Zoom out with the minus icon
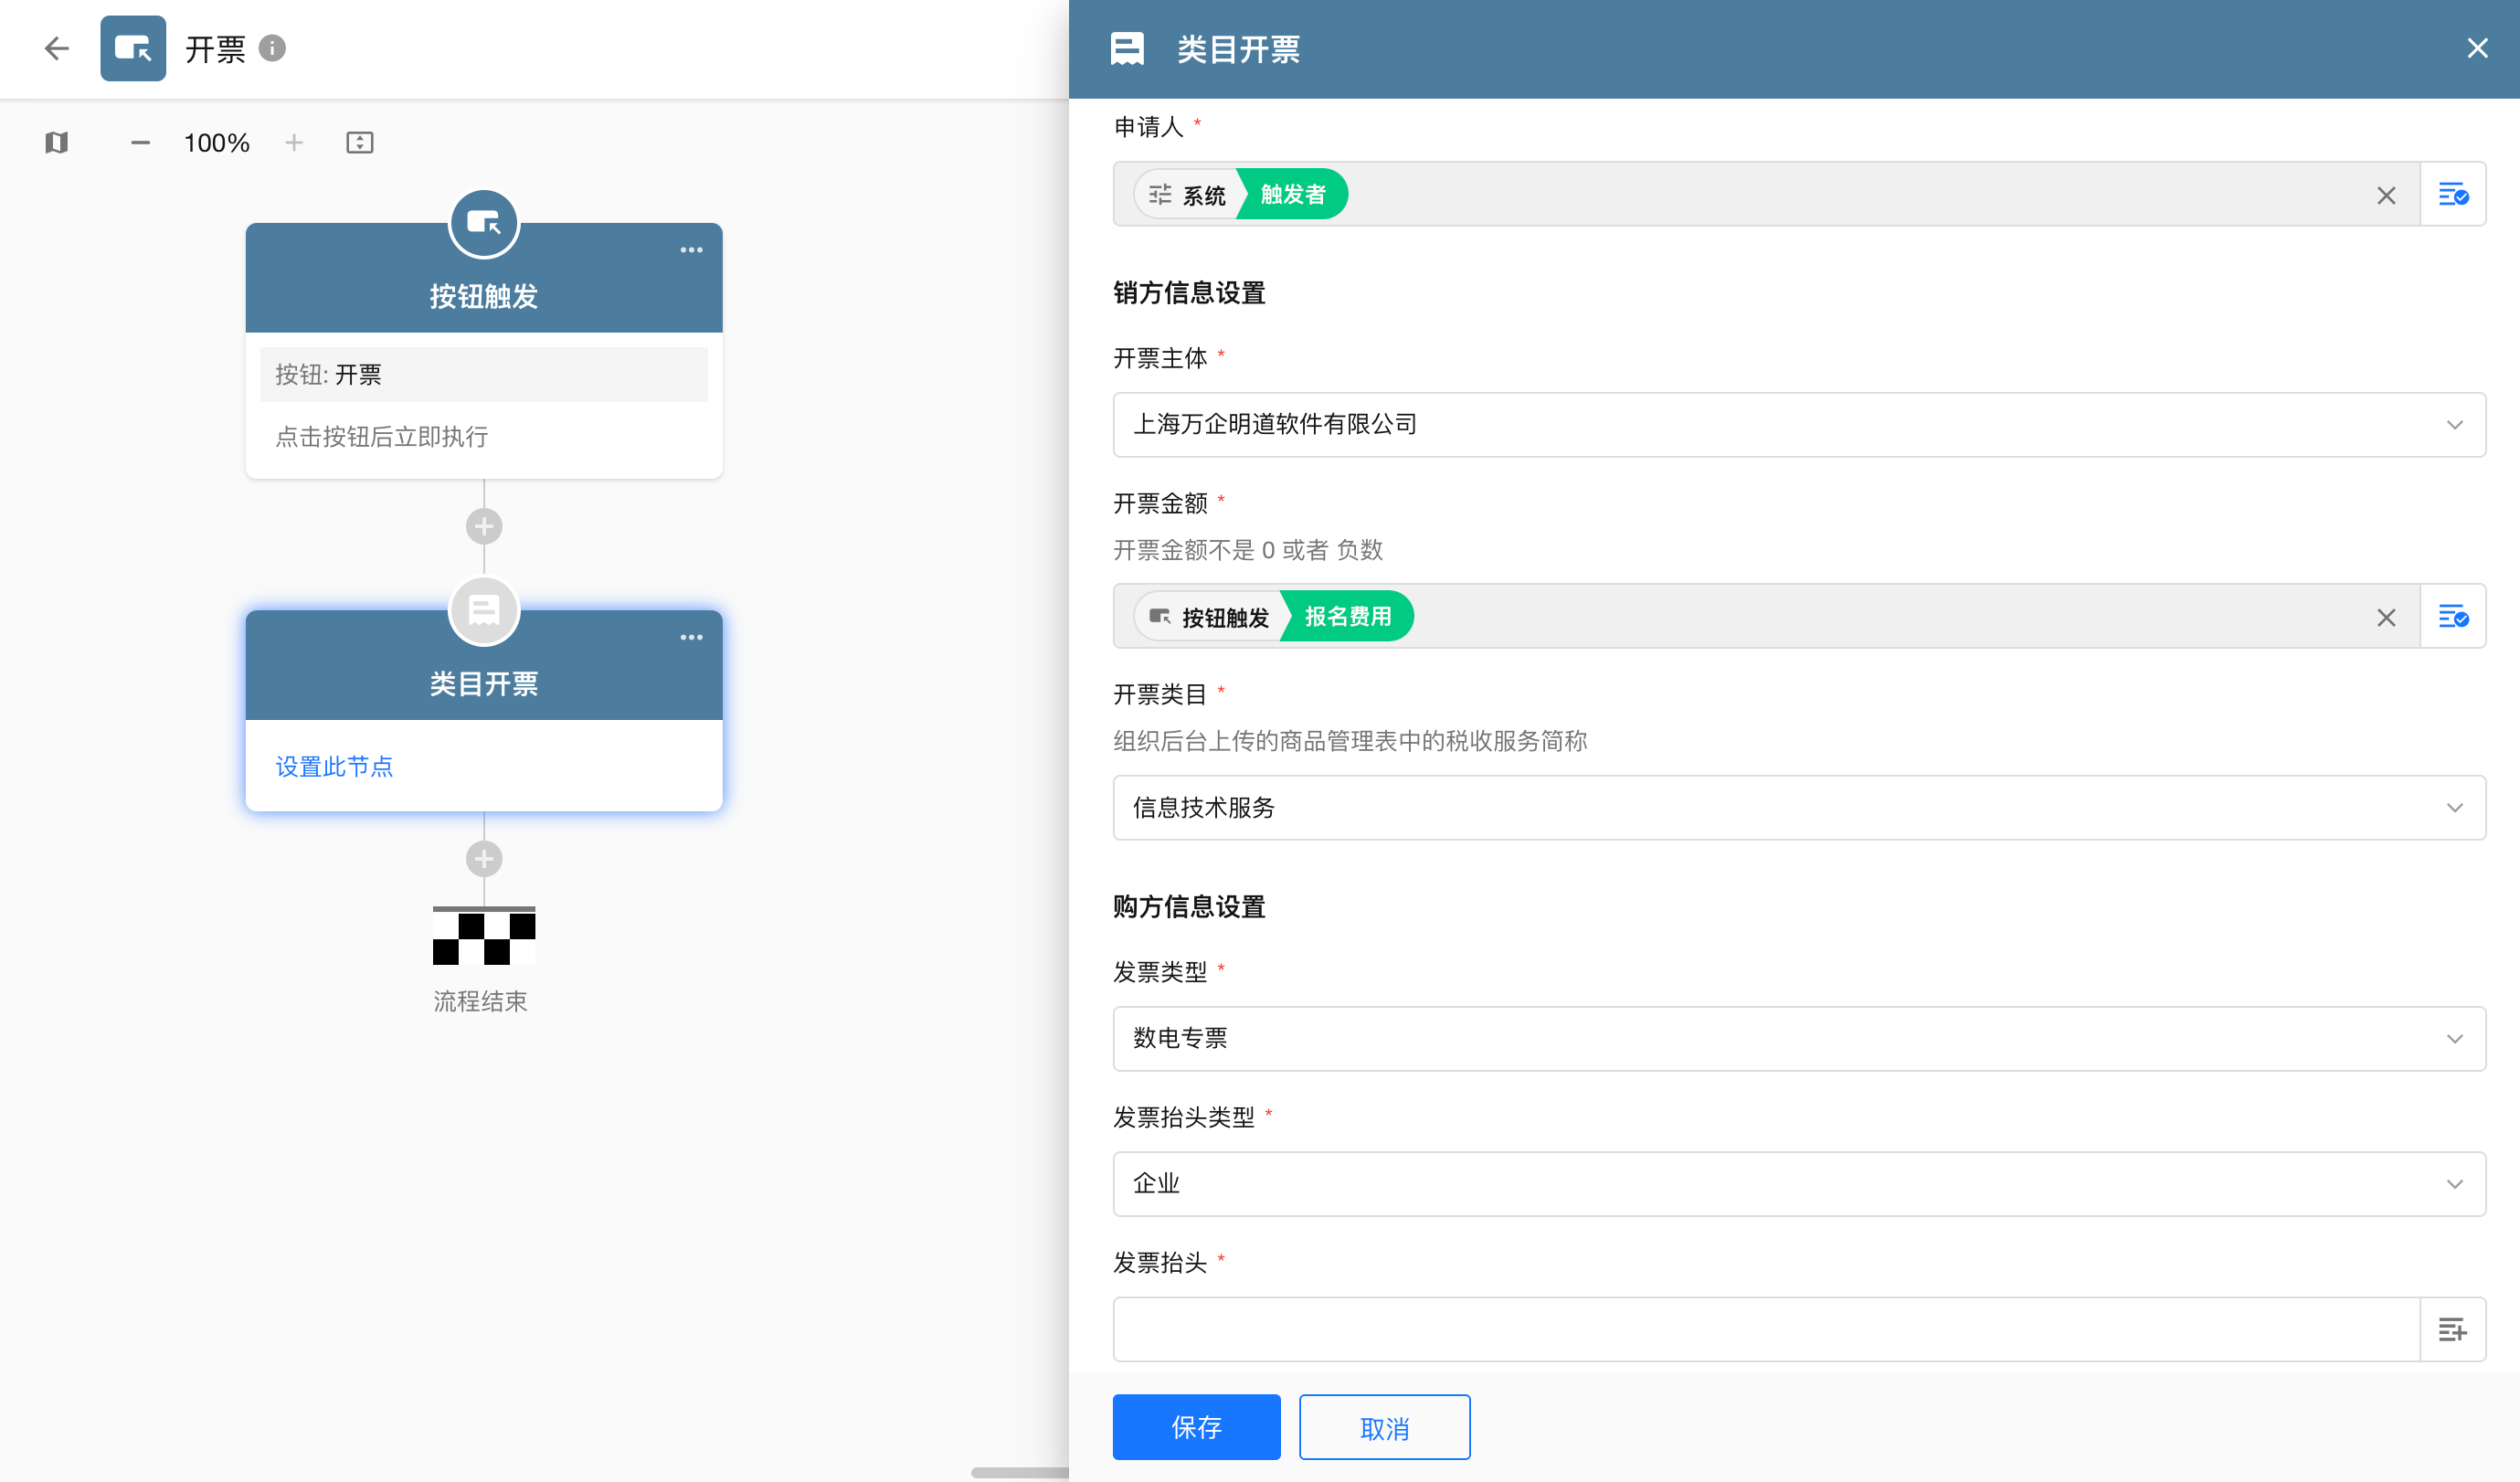 coord(140,142)
